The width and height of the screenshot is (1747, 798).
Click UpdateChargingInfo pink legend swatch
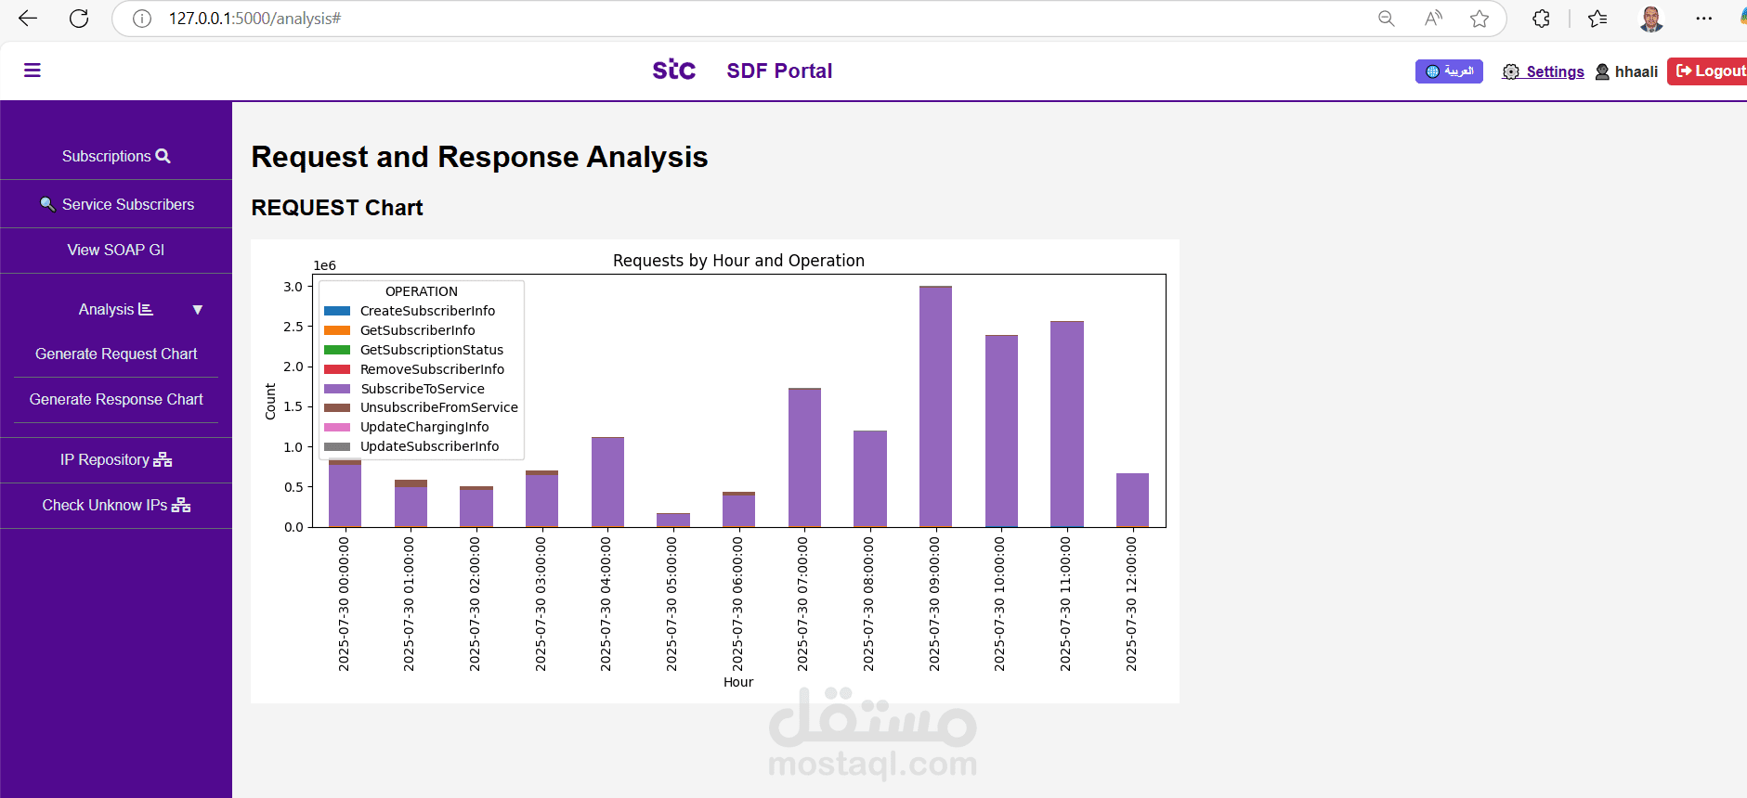(x=337, y=427)
